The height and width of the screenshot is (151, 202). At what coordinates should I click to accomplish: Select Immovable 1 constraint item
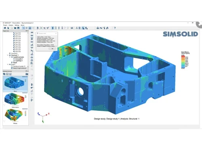pos(19,59)
